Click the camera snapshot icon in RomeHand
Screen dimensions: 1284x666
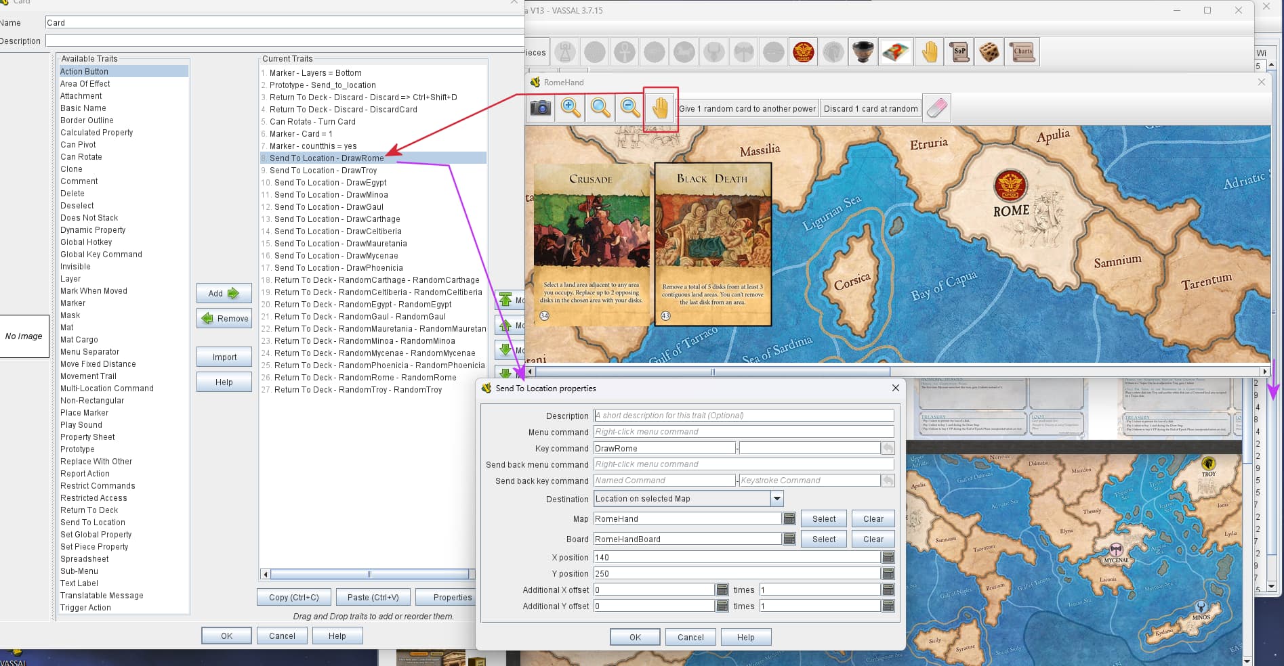[x=541, y=108]
